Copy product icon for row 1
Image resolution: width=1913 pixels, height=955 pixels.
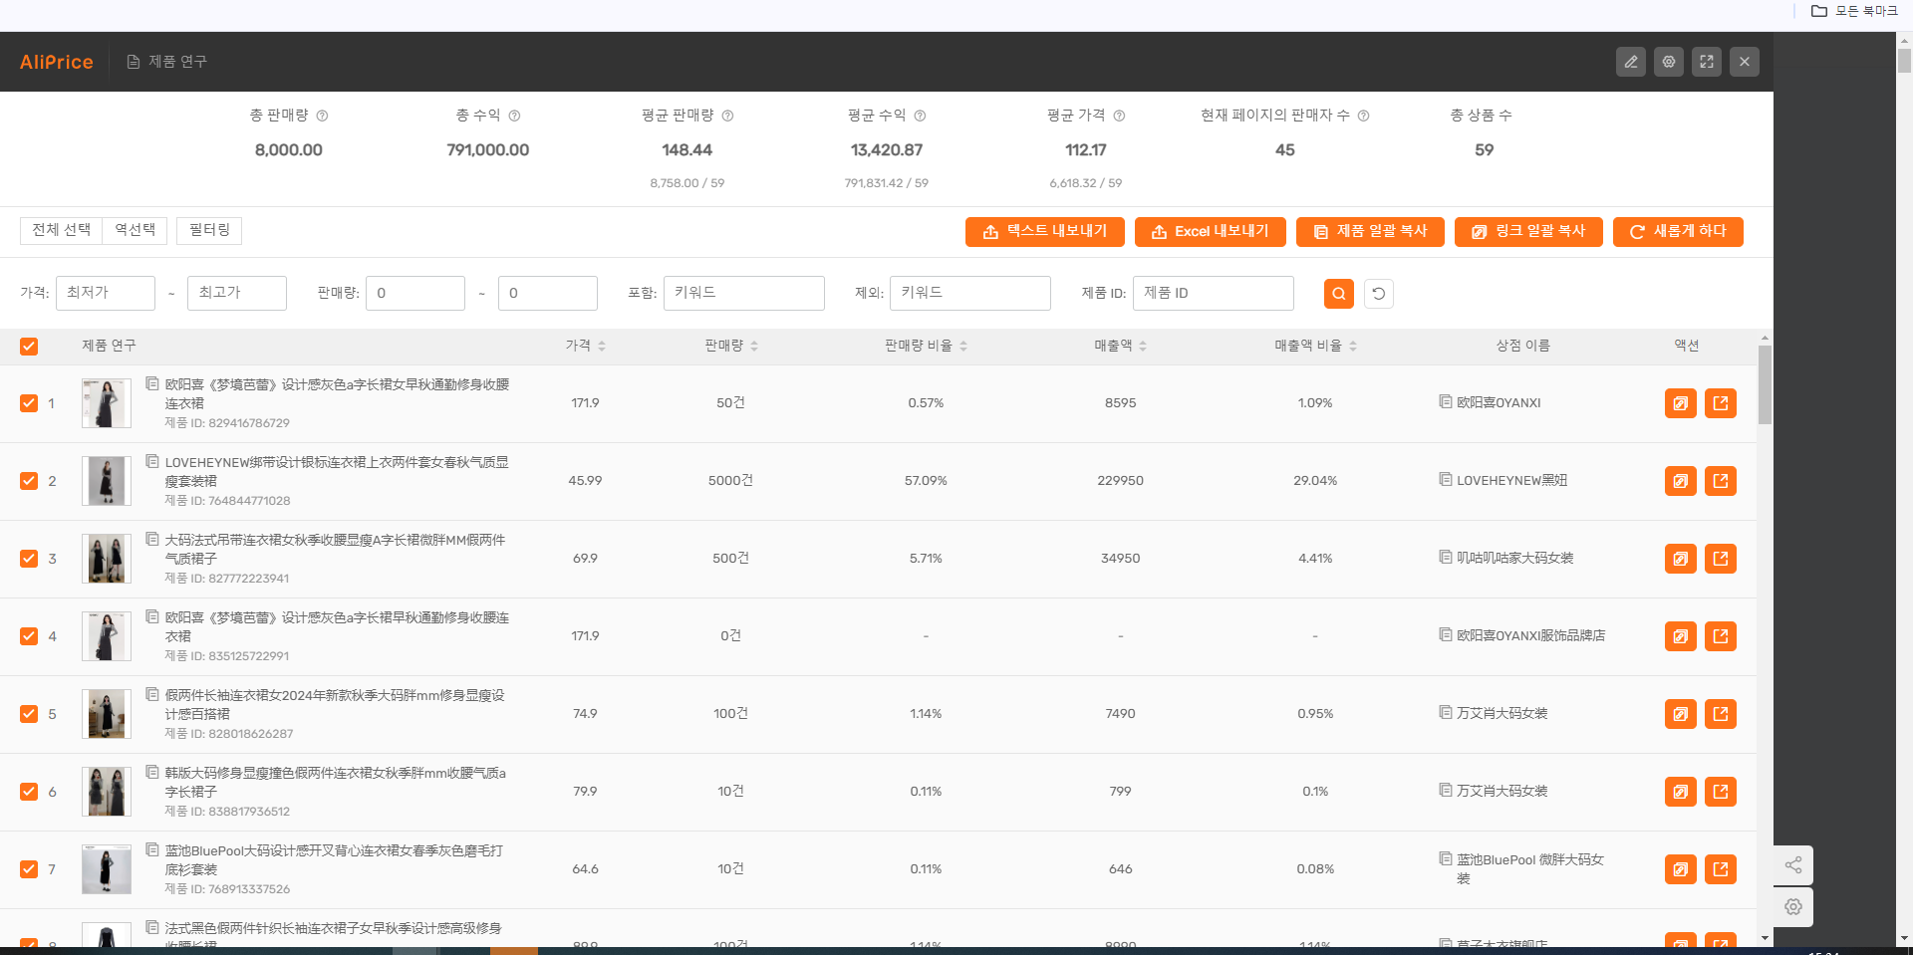[1681, 403]
